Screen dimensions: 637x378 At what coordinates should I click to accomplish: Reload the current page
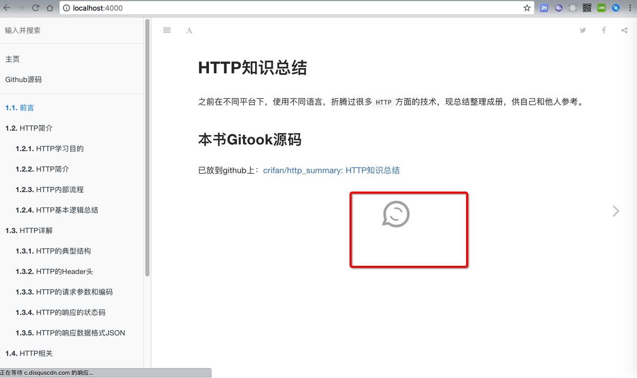tap(35, 8)
